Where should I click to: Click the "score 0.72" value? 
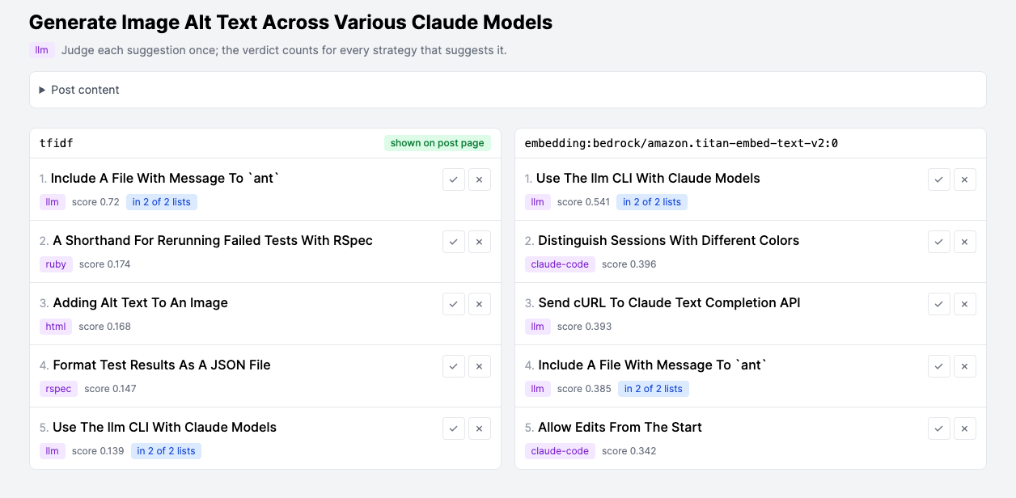[x=95, y=202]
